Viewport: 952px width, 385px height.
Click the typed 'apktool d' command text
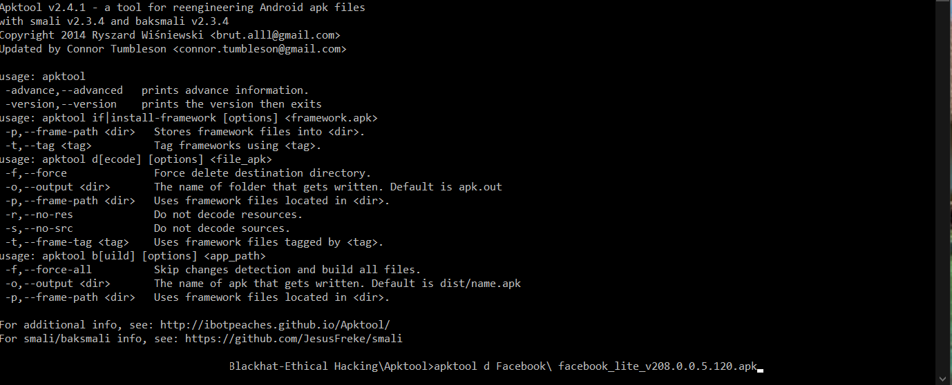[x=461, y=366]
